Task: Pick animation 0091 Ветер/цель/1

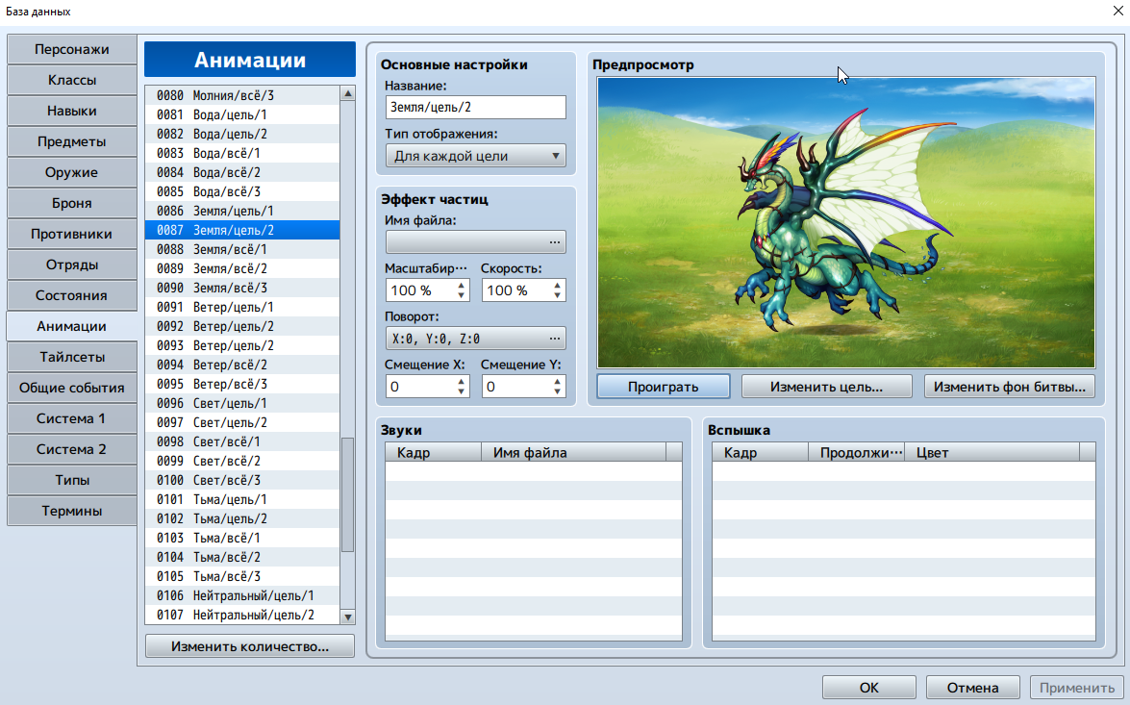Action: tap(242, 307)
